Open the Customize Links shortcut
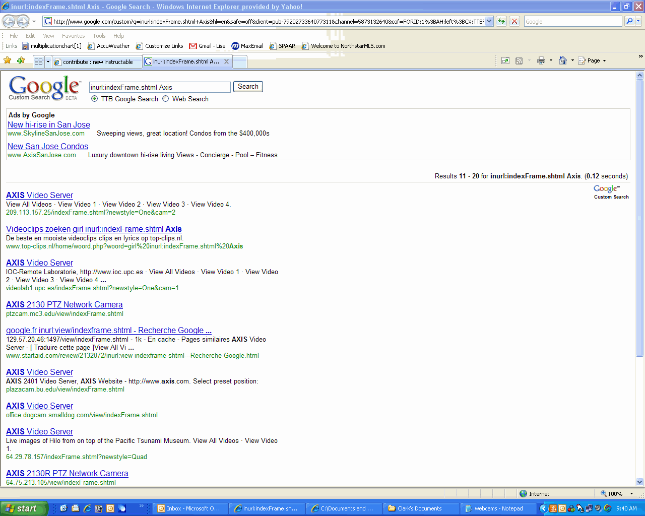Image resolution: width=645 pixels, height=516 pixels. [160, 46]
